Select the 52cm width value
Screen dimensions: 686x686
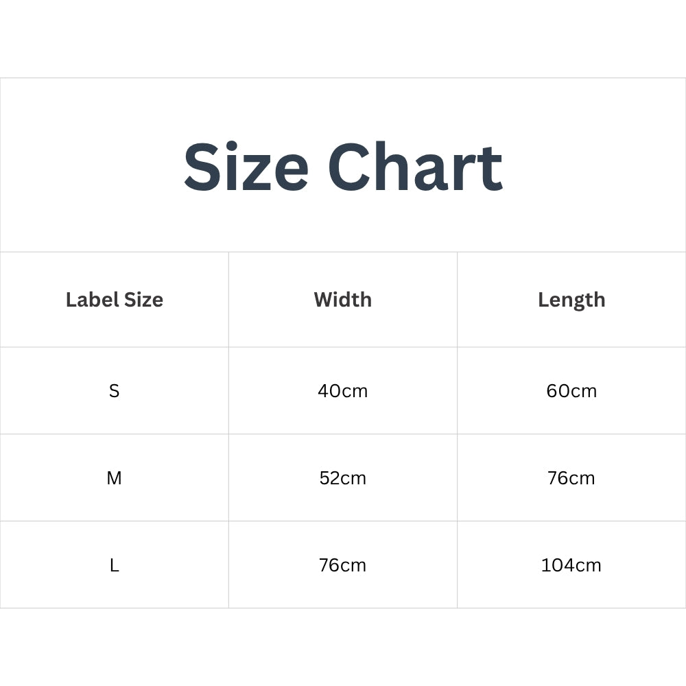pos(343,478)
